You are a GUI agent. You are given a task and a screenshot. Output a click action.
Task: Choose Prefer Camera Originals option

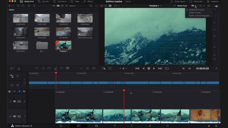tap(199, 16)
